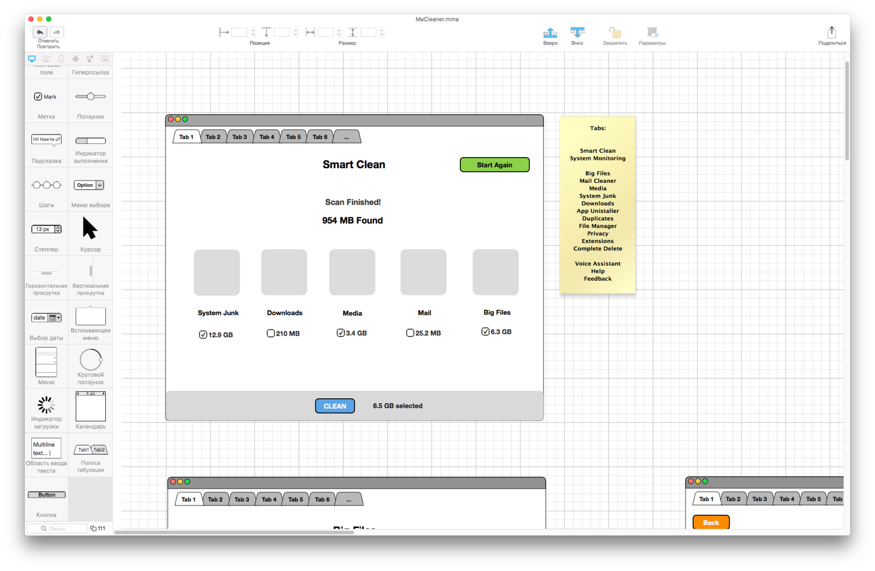
Task: Toggle the Big Files 6.3 GB checkbox
Action: (x=485, y=331)
